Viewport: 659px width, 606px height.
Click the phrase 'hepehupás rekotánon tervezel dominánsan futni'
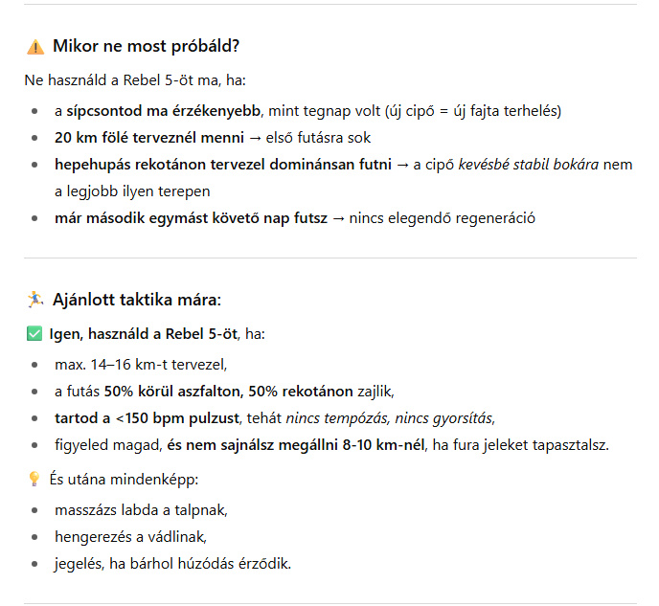[223, 165]
